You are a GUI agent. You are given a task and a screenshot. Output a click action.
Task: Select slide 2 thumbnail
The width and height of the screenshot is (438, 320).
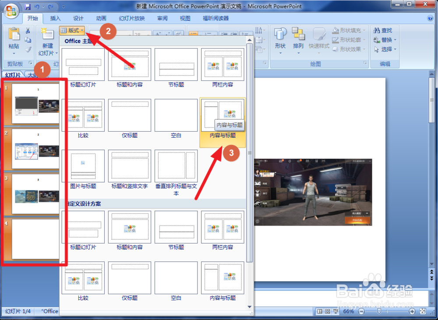35,149
